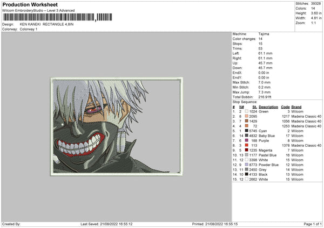Click the Code column header

pos(285,107)
